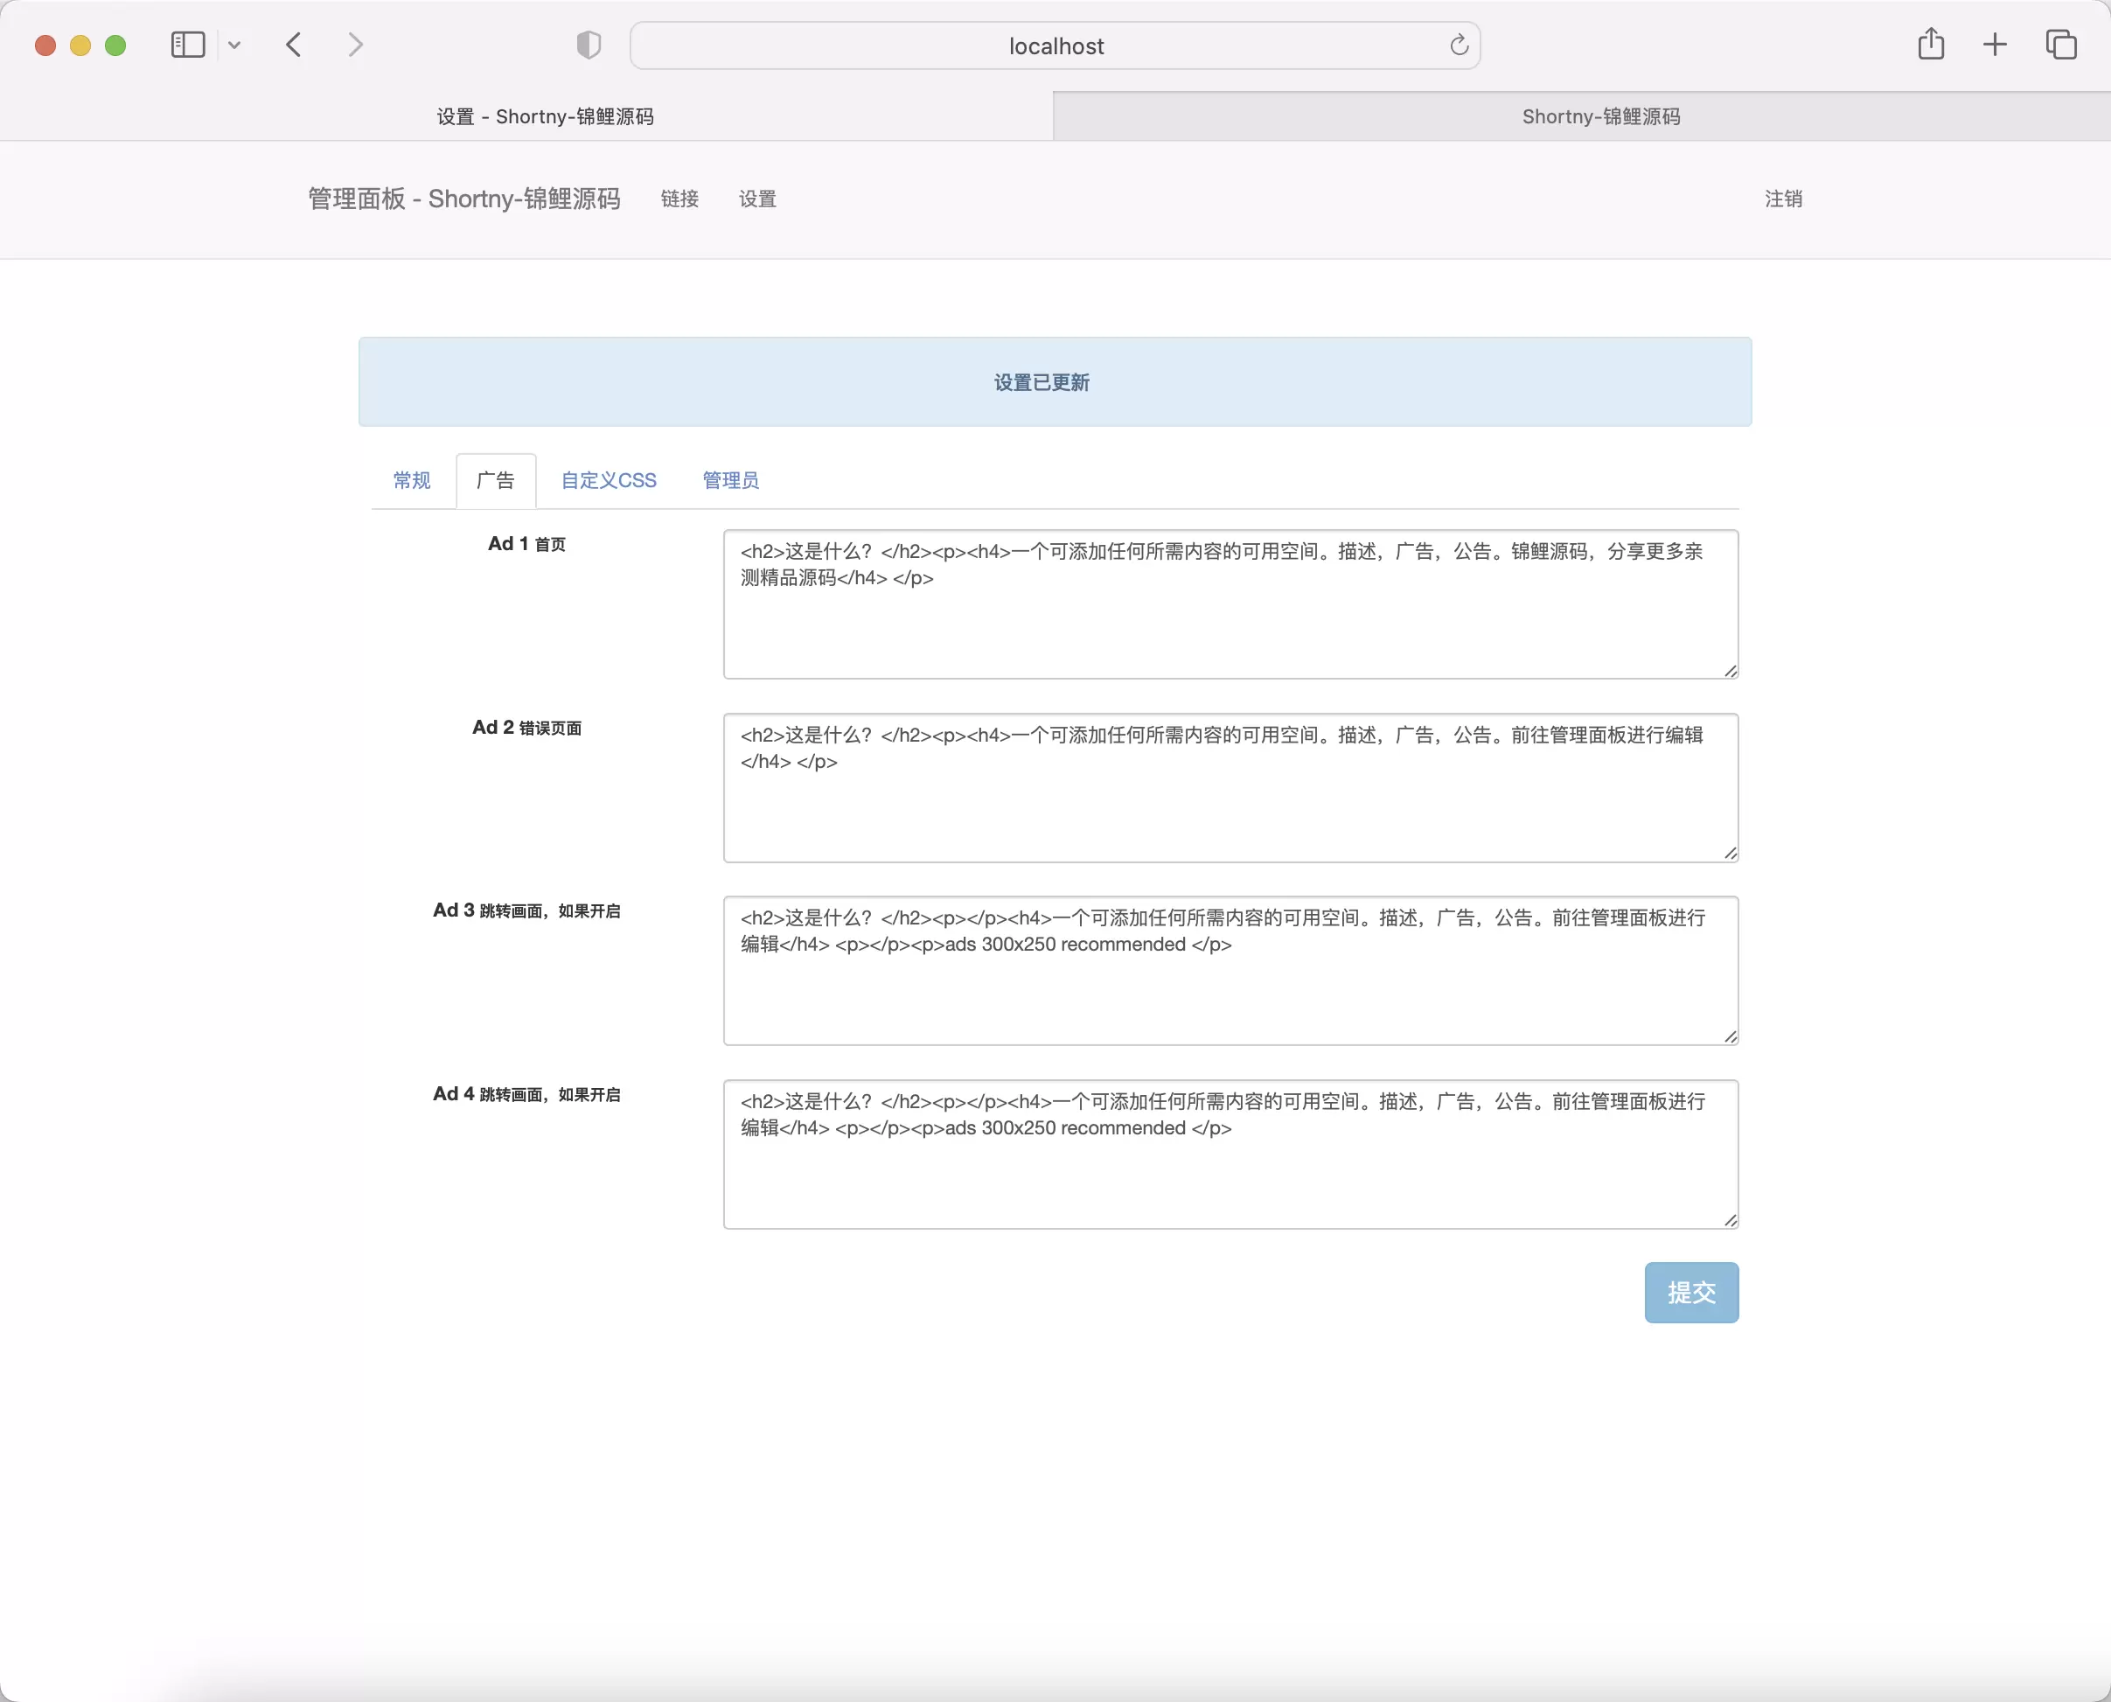Click the Ad 4 textarea resize handle

(x=1730, y=1221)
